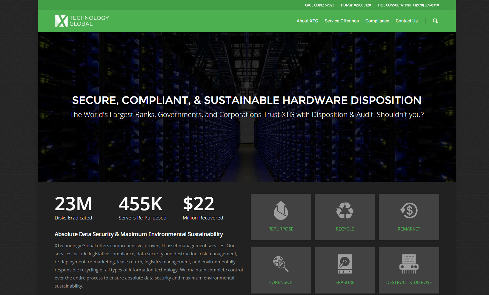Image resolution: width=489 pixels, height=295 pixels.
Task: Open the About XTG menu
Action: click(307, 21)
